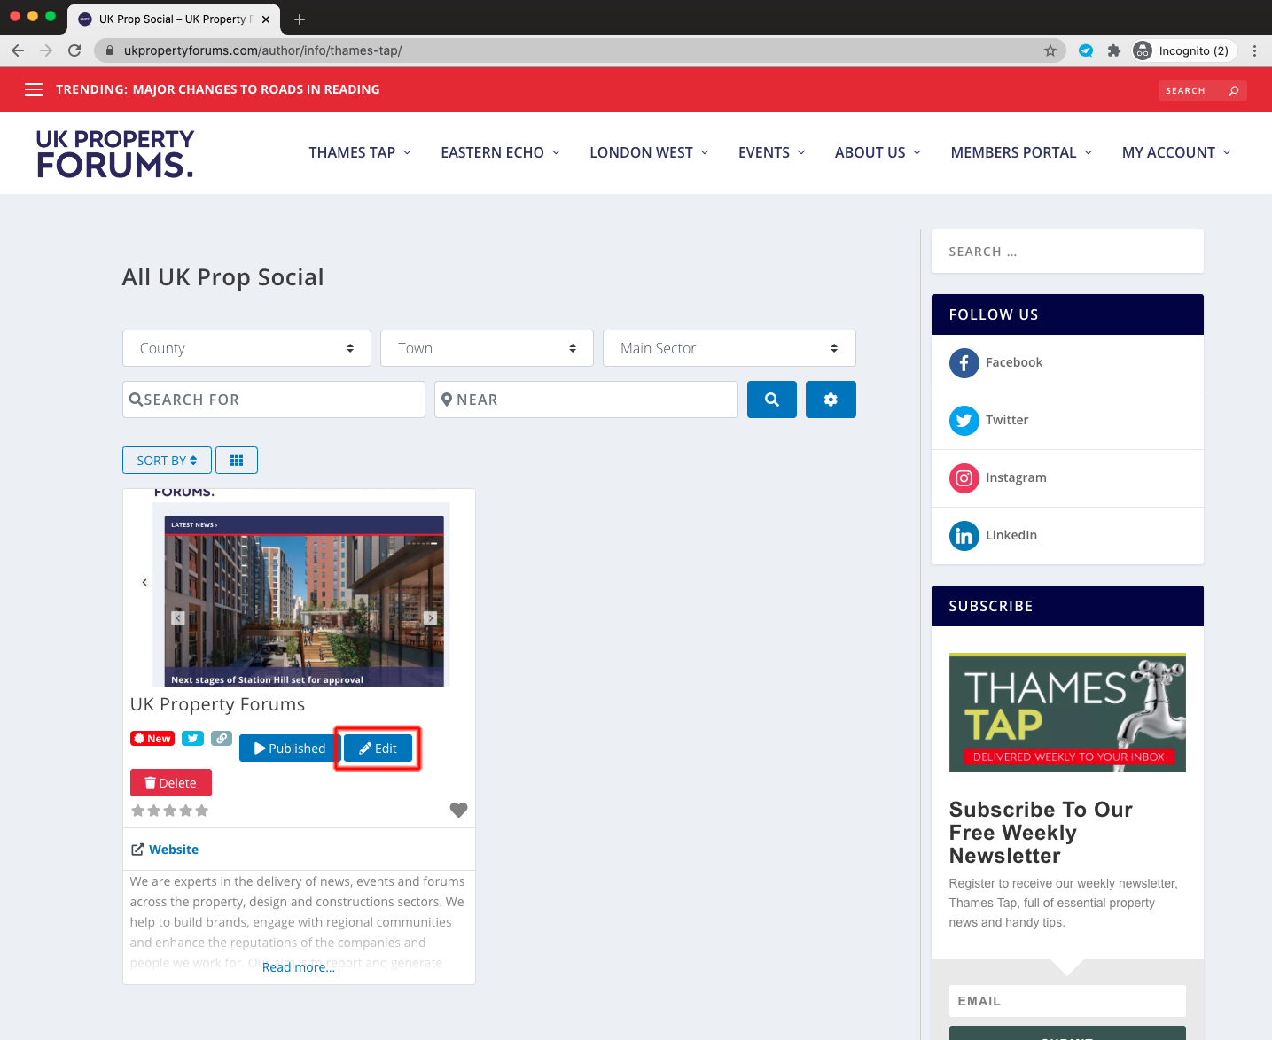Open the LinkedIn follow icon
This screenshot has width=1272, height=1040.
964,536
